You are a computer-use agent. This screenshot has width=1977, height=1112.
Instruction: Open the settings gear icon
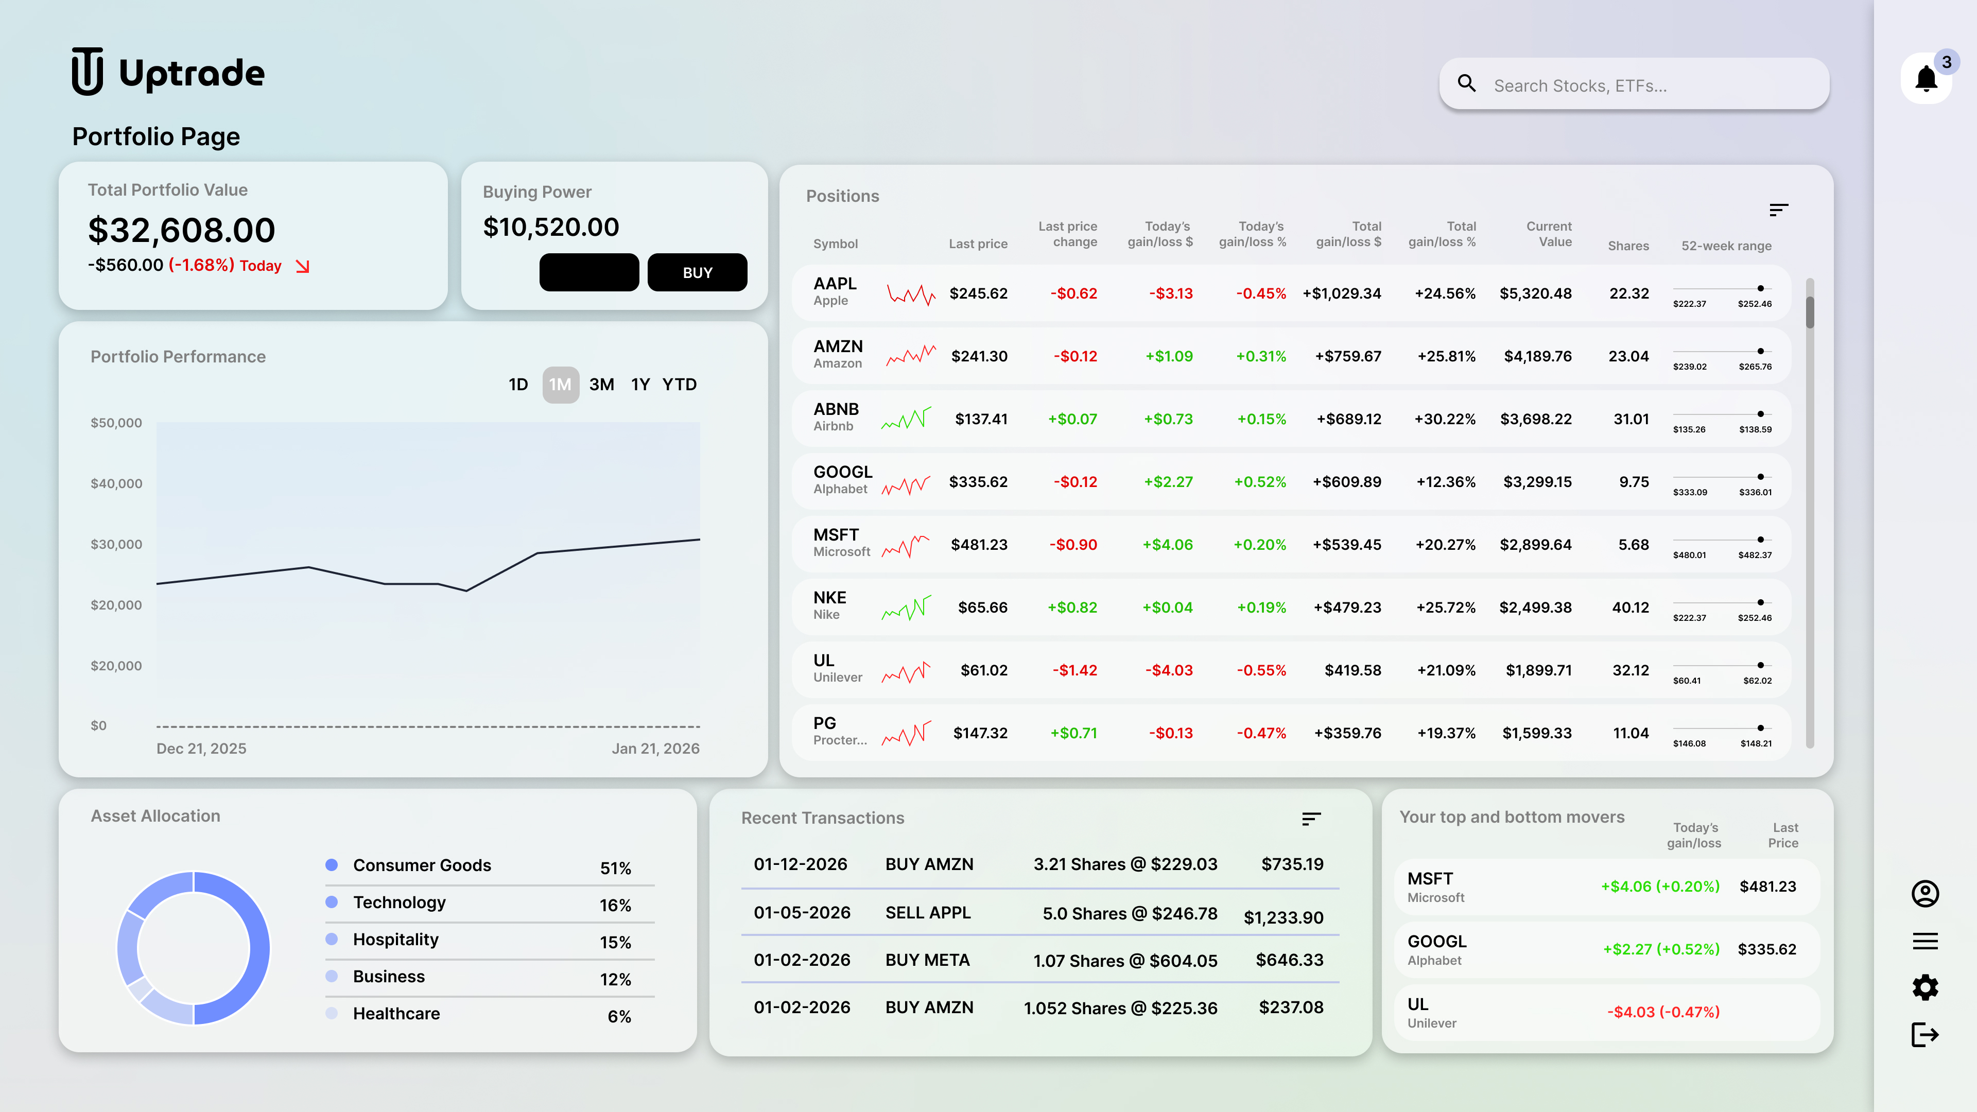(1925, 987)
